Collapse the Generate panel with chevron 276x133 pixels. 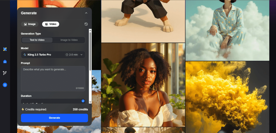tap(86, 13)
